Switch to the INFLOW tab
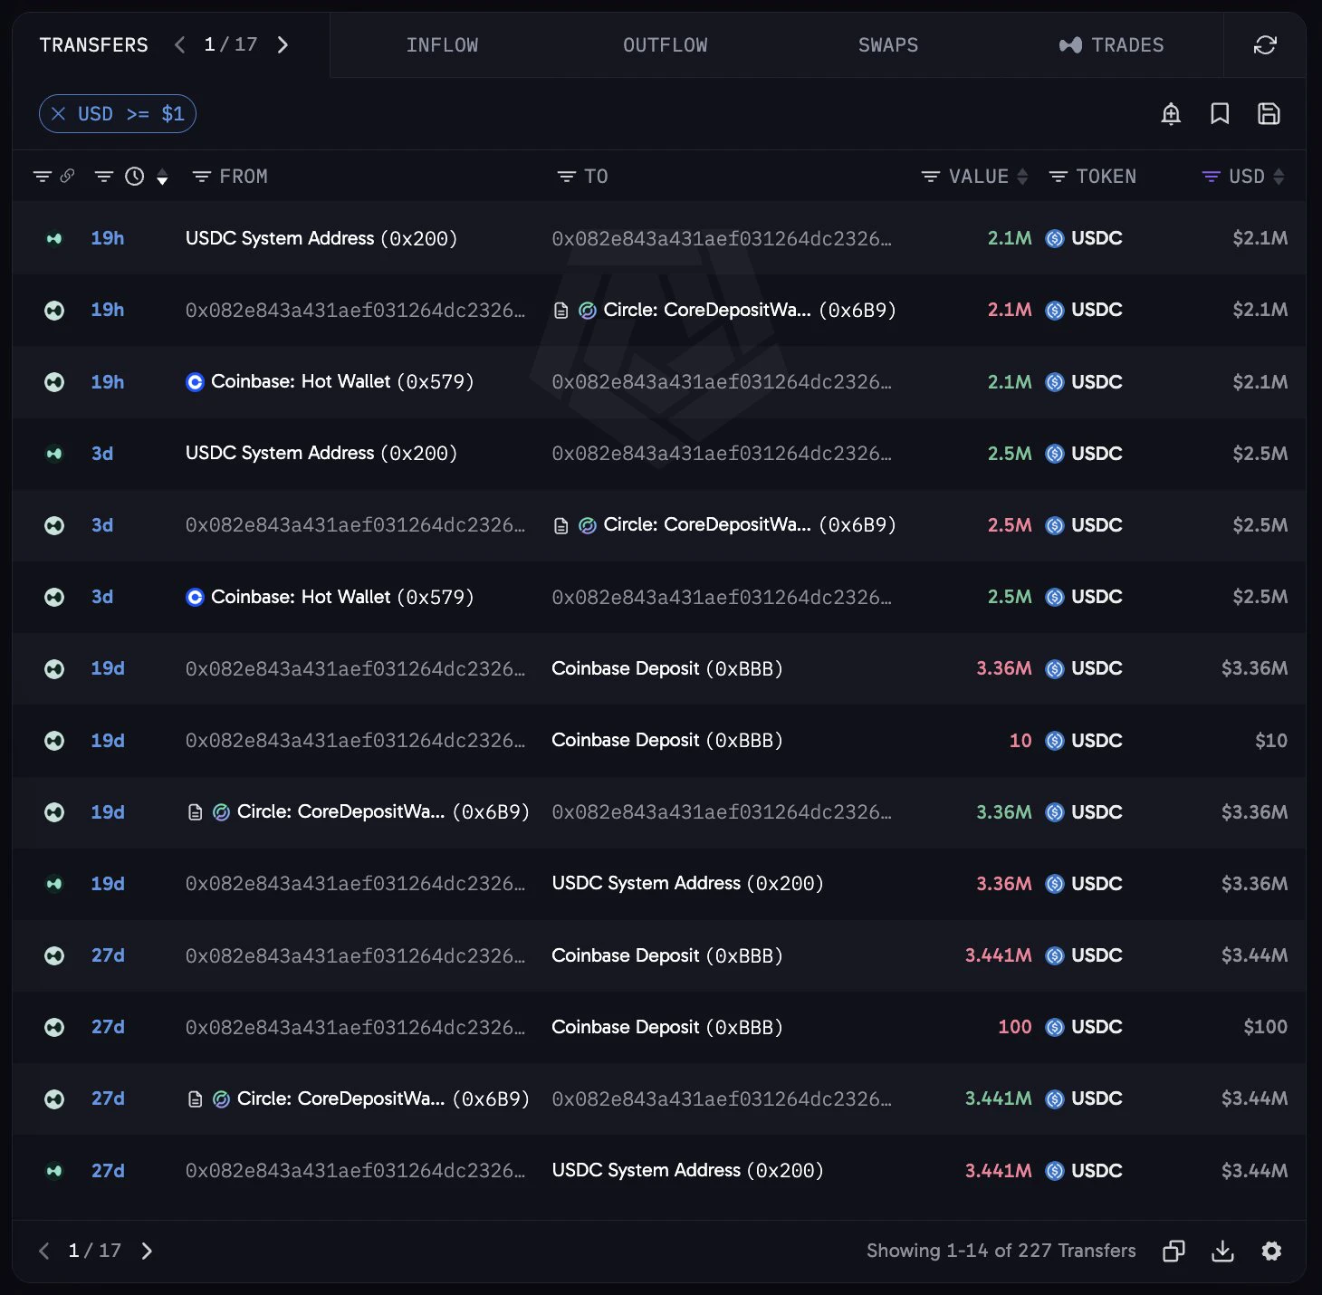 (442, 45)
